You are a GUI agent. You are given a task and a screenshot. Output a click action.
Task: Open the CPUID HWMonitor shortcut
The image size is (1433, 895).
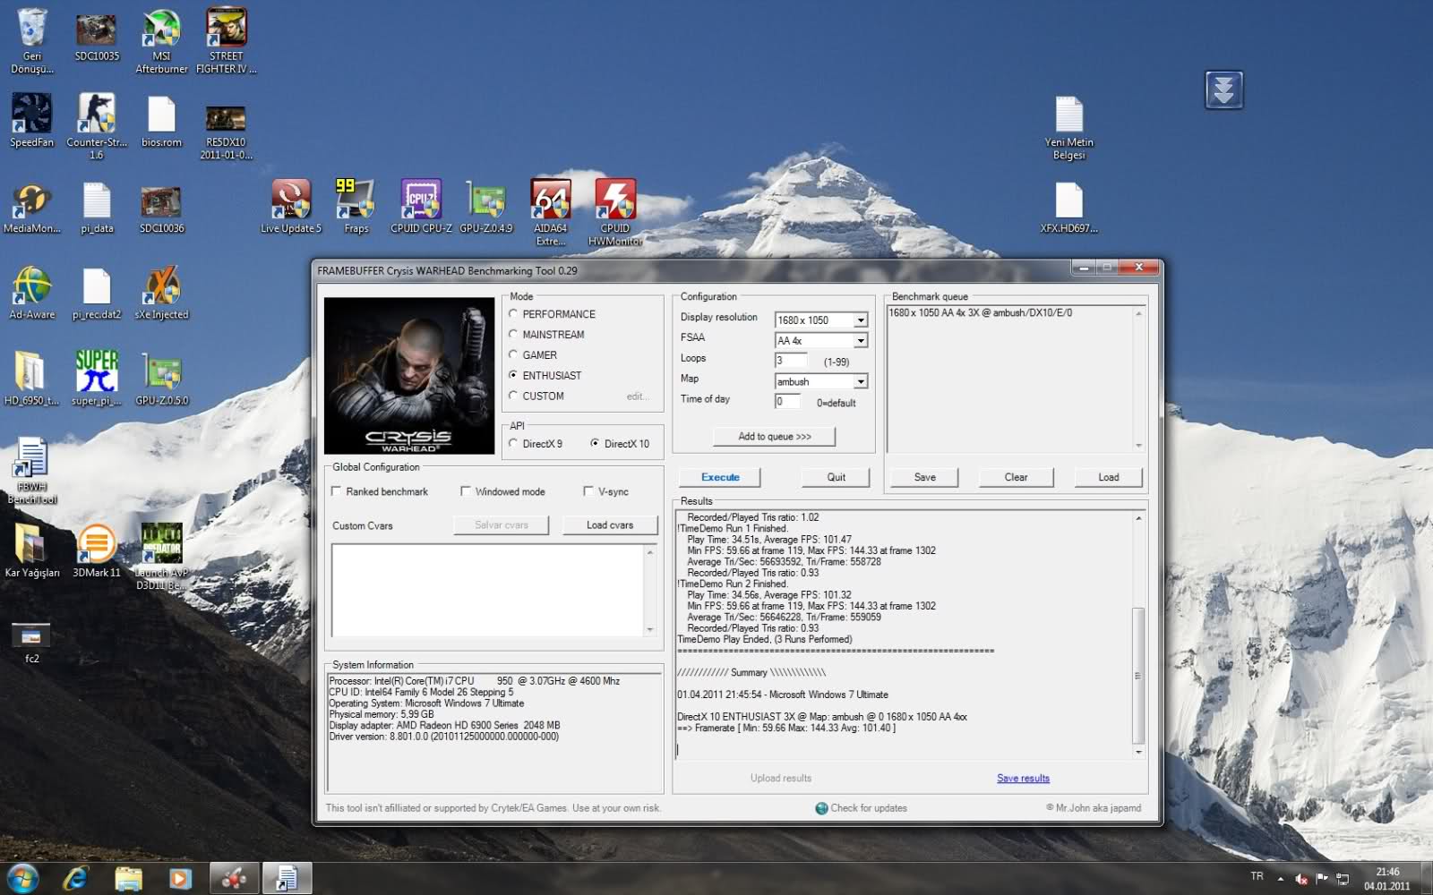pos(615,213)
